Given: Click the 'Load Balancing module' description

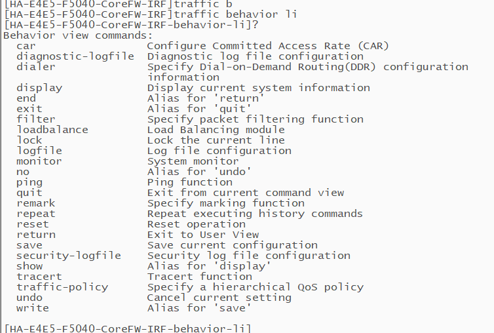Looking at the screenshot, I should tap(216, 130).
